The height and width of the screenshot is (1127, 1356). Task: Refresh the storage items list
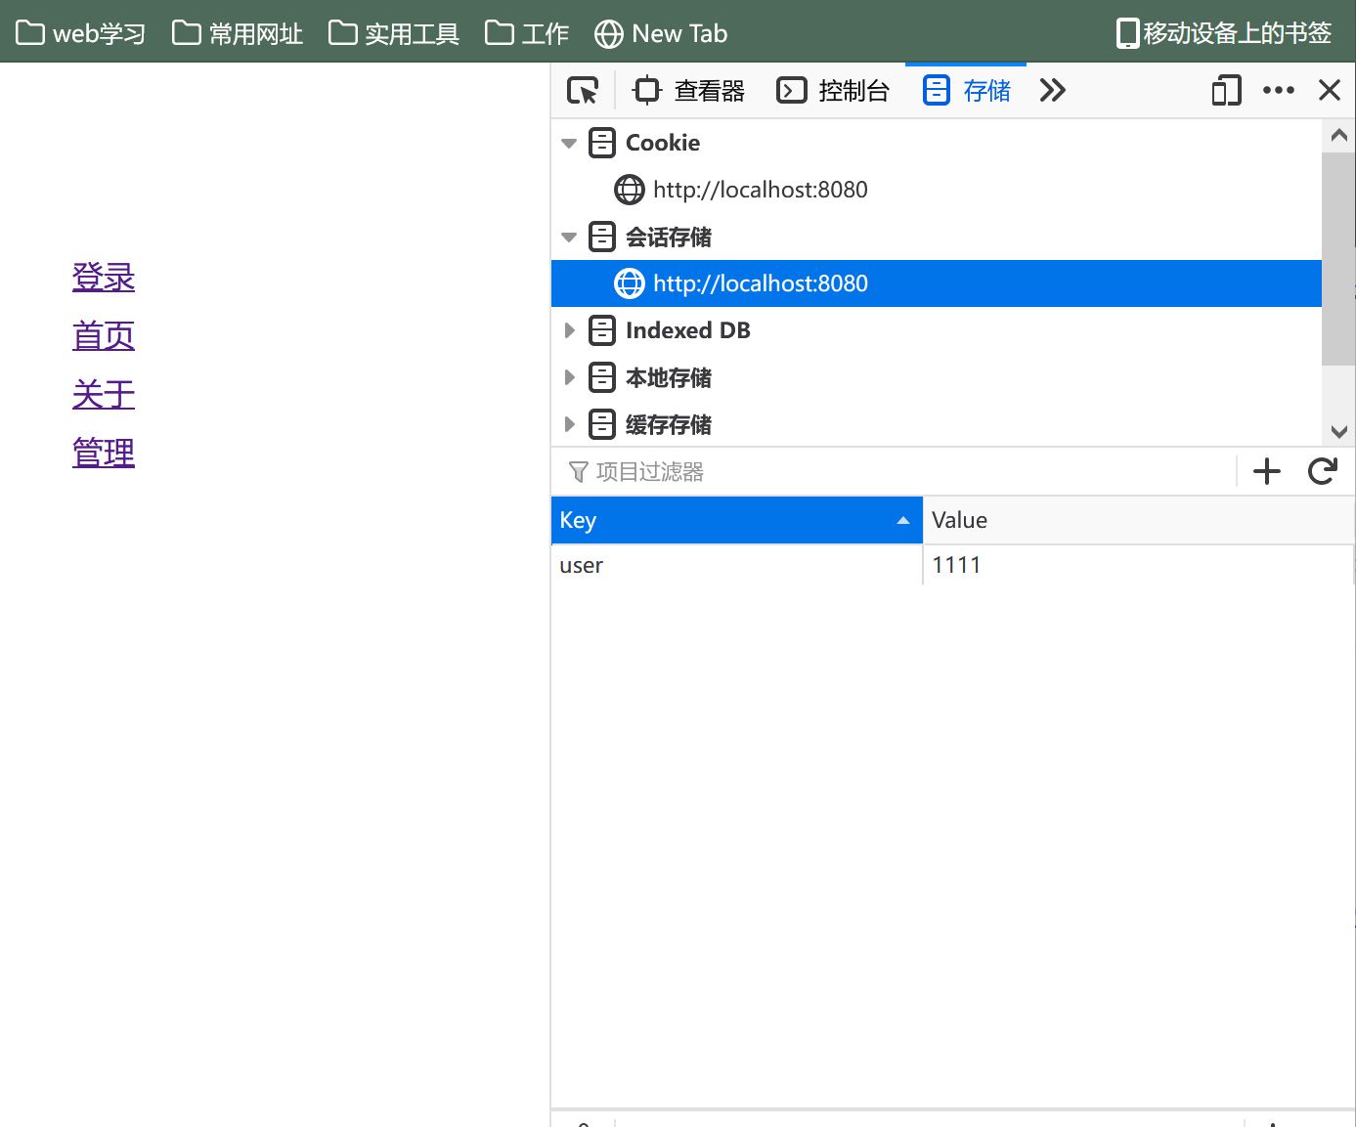[1323, 471]
